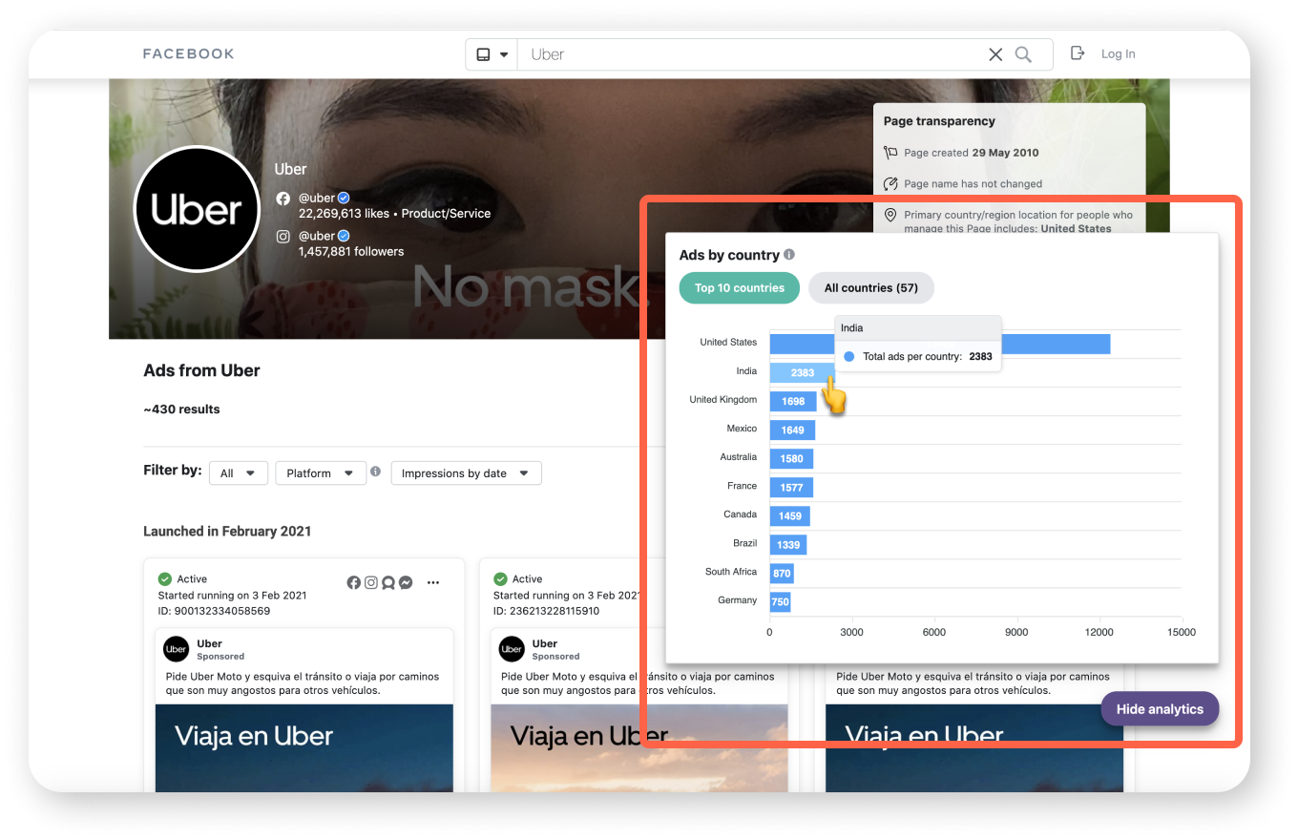Open three-dot menu on ad 900132334058569

pos(433,582)
